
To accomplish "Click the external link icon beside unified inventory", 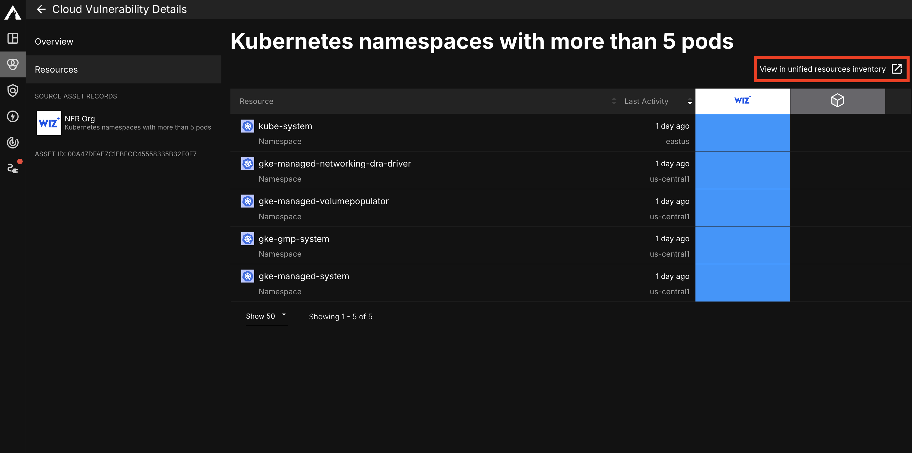I will (x=896, y=69).
